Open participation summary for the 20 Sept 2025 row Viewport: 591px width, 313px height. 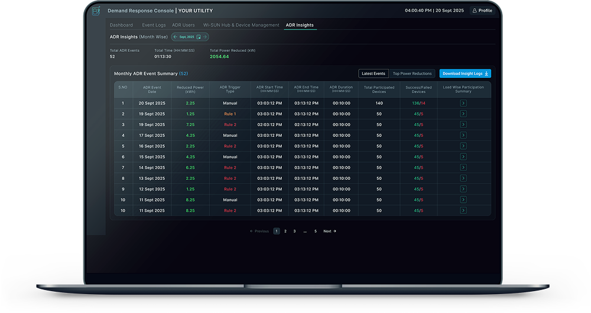[x=463, y=103]
